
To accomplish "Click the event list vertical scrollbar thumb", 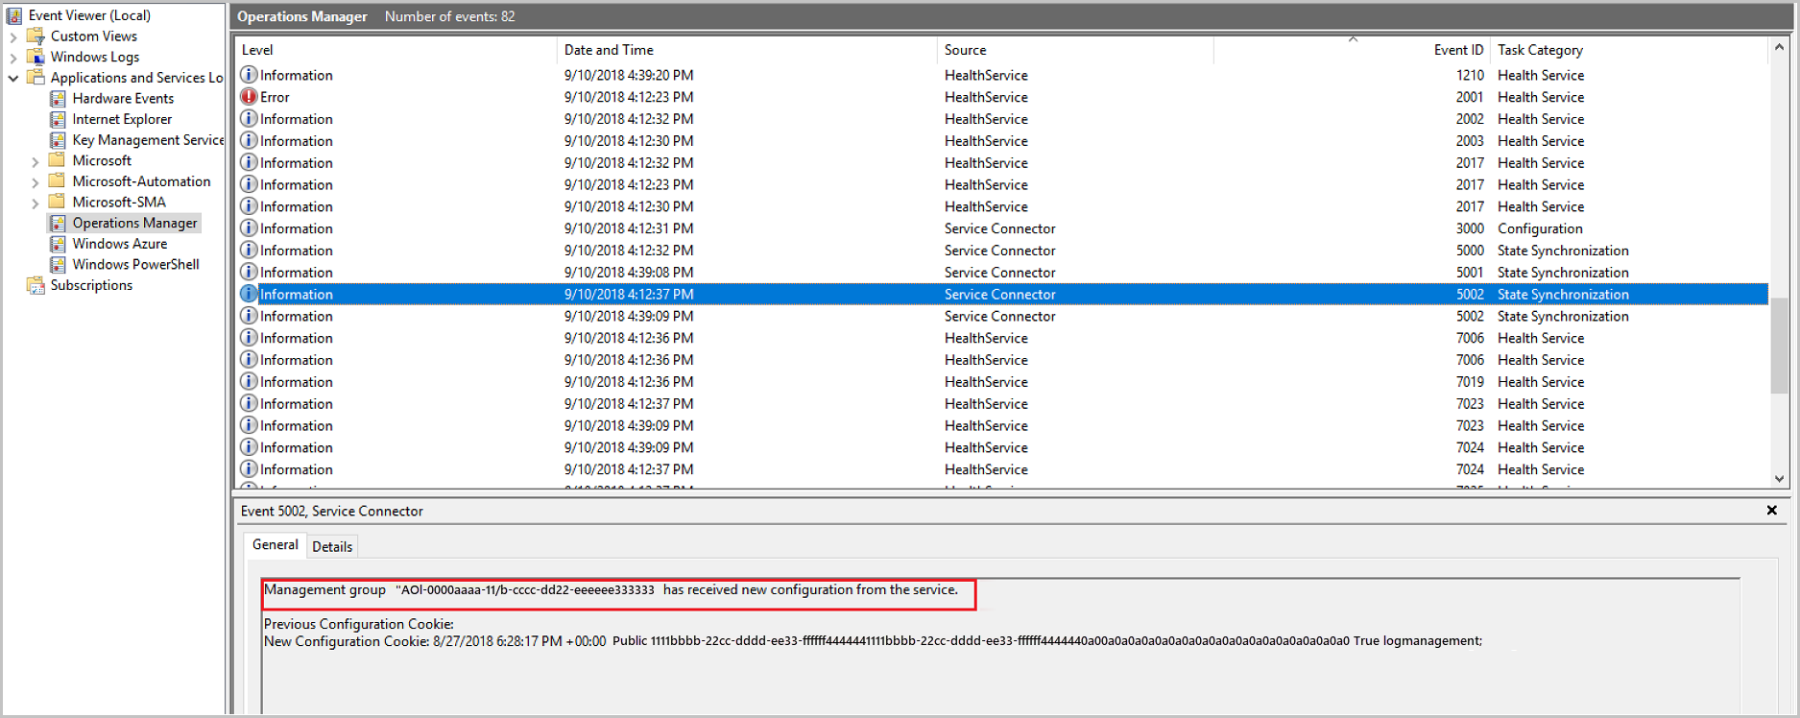I will (x=1779, y=346).
